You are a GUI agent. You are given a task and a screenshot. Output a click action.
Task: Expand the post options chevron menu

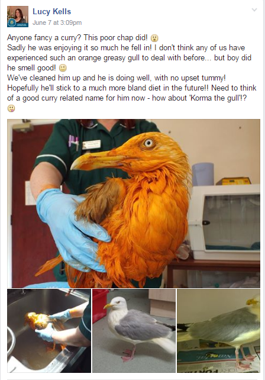tap(254, 10)
